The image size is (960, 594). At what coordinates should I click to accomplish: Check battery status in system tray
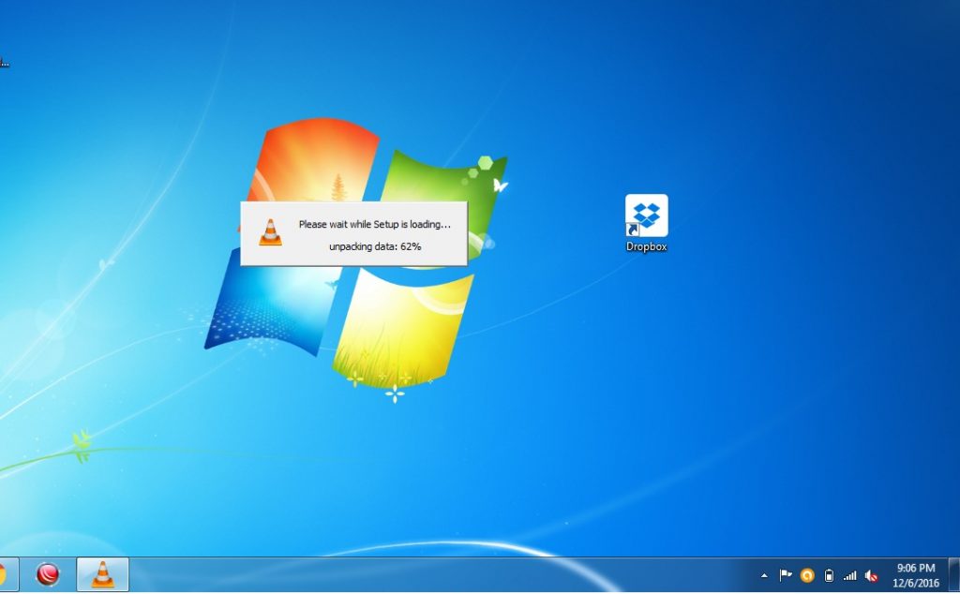[x=828, y=575]
